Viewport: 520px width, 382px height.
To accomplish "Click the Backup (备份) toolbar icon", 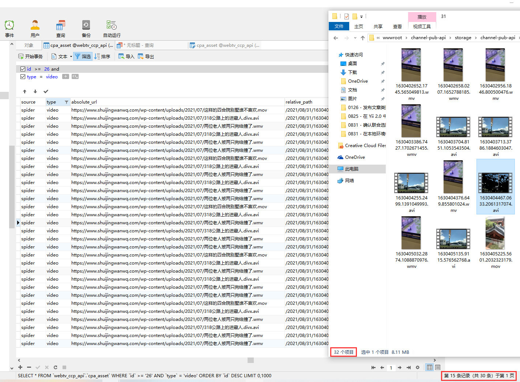I will point(86,26).
